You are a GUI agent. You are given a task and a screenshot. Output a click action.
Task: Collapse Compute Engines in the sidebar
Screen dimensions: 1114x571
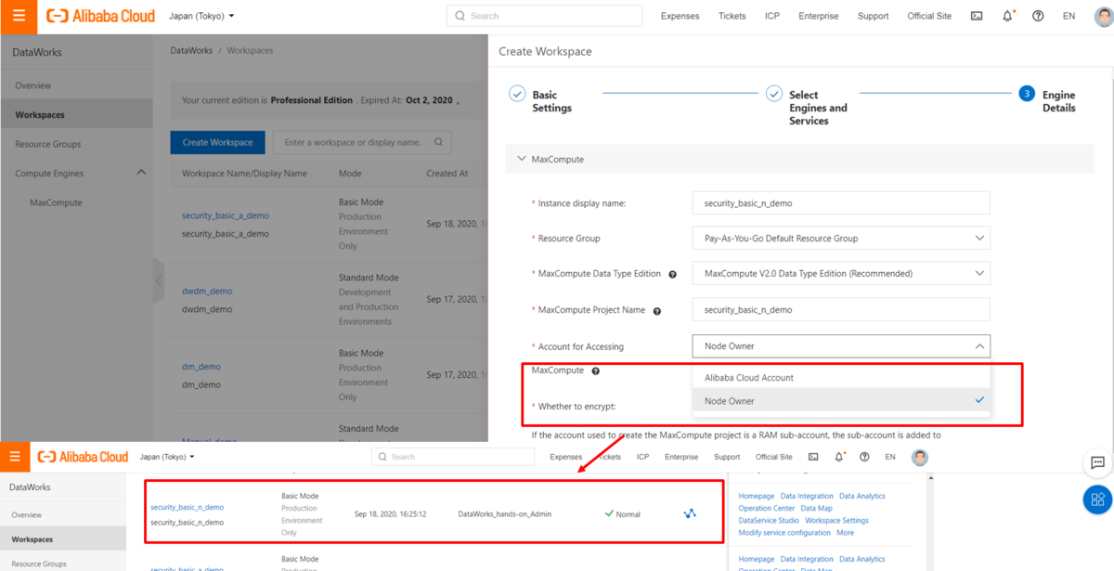tap(141, 173)
